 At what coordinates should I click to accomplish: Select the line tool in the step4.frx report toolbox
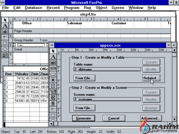tap(5, 37)
